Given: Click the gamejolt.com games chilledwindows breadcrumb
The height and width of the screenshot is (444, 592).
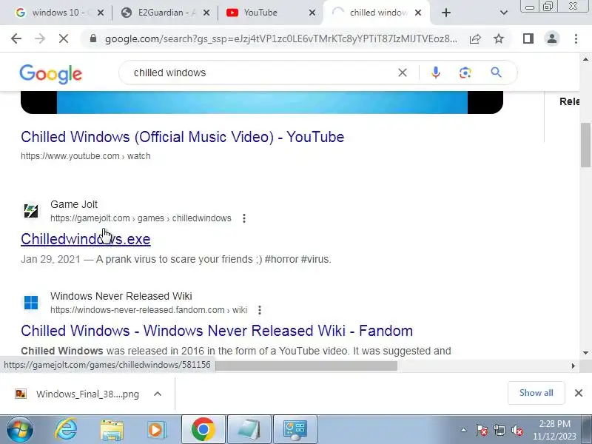Looking at the screenshot, I should (141, 218).
